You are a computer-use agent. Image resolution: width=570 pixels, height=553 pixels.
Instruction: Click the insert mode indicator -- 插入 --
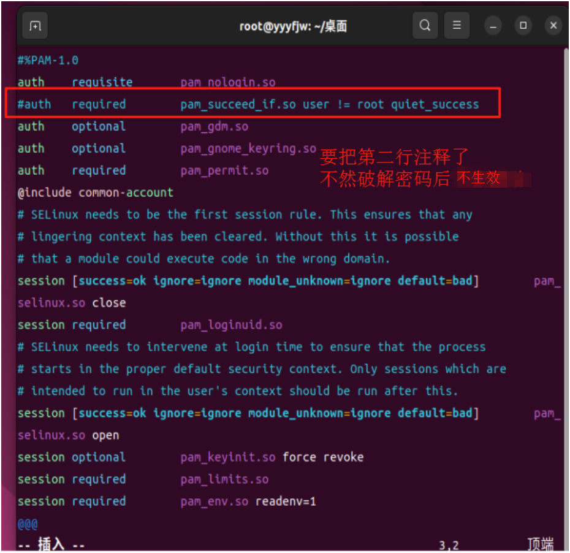(51, 544)
